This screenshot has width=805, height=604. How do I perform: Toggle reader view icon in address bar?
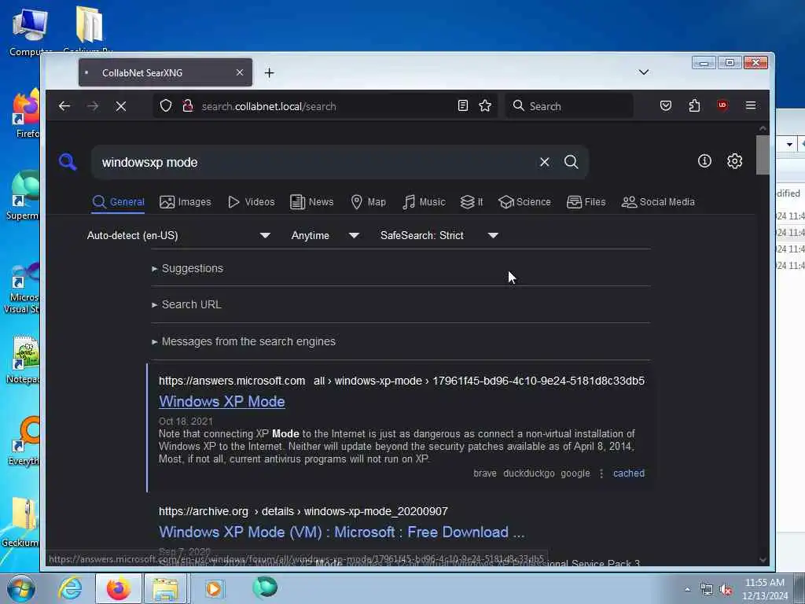coord(462,106)
